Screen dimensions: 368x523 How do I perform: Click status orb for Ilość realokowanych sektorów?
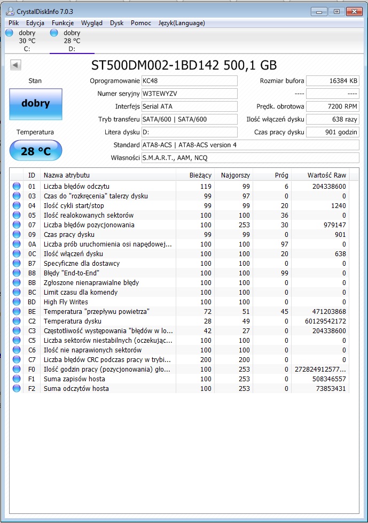click(x=17, y=215)
